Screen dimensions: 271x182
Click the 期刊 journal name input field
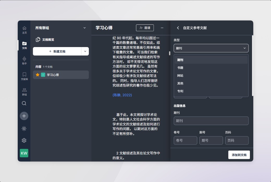tap(211, 121)
